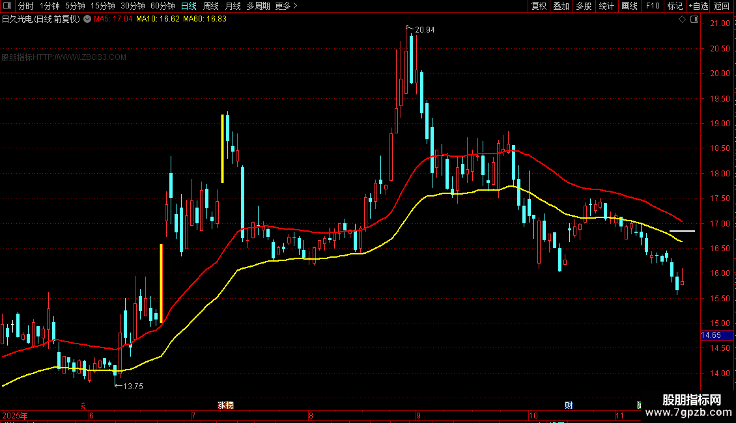Viewport: 736px width, 423px height.
Task: Switch to 月线 monthly chart
Action: point(233,6)
